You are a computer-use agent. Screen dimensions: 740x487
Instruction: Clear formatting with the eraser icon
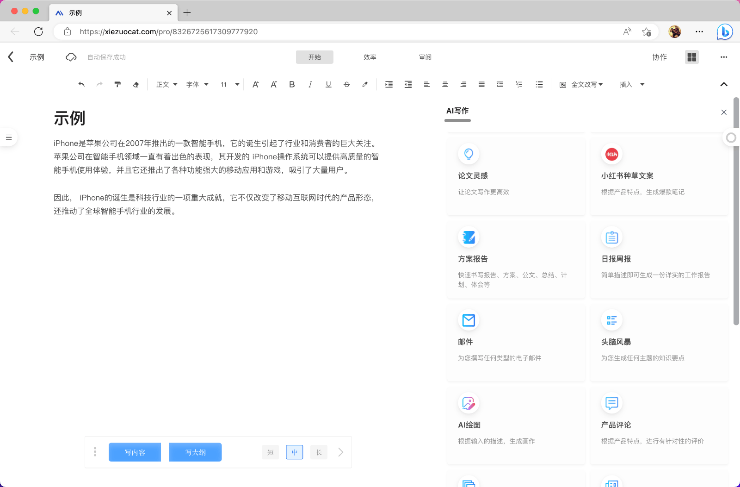tap(136, 84)
